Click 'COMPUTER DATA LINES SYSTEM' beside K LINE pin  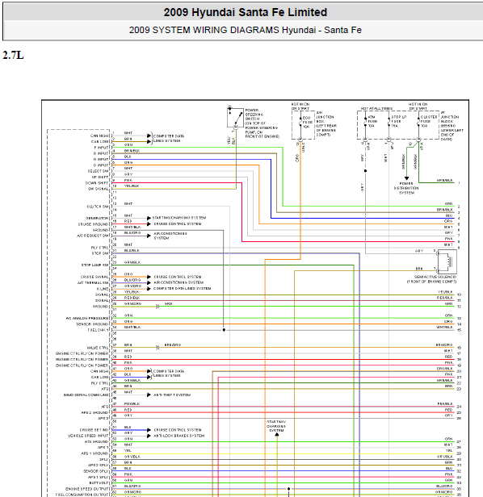(183, 289)
